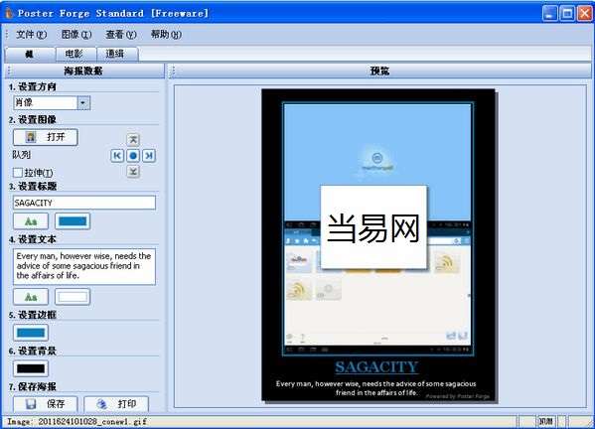This screenshot has height=429, width=595.
Task: Click the move image right arrow icon
Action: click(x=149, y=156)
